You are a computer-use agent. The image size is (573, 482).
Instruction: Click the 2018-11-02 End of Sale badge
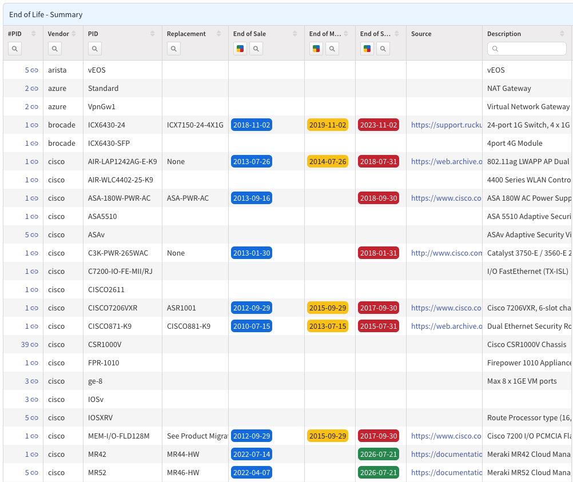click(252, 125)
